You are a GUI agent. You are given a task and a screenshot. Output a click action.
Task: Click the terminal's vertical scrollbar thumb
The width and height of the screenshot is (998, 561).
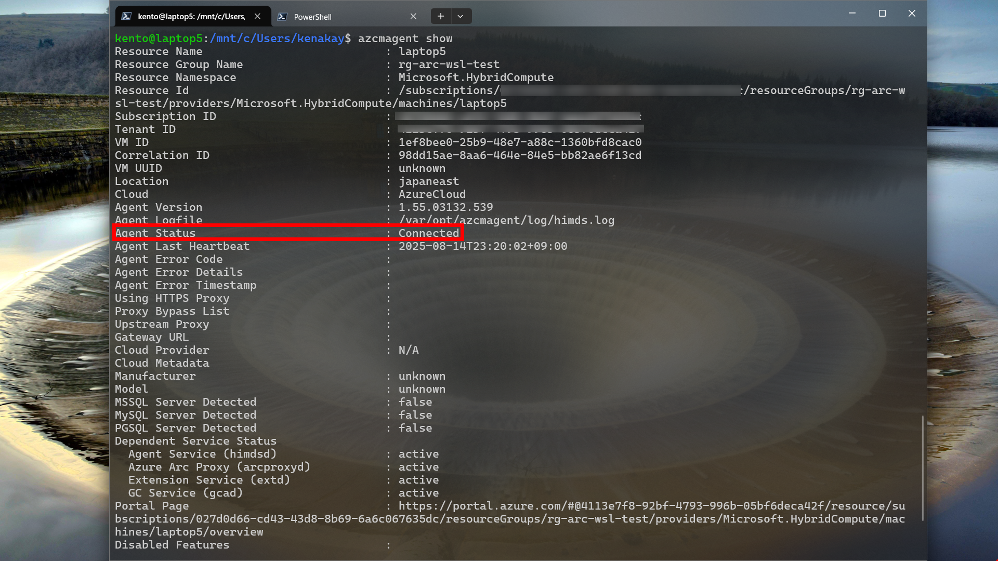pyautogui.click(x=923, y=468)
